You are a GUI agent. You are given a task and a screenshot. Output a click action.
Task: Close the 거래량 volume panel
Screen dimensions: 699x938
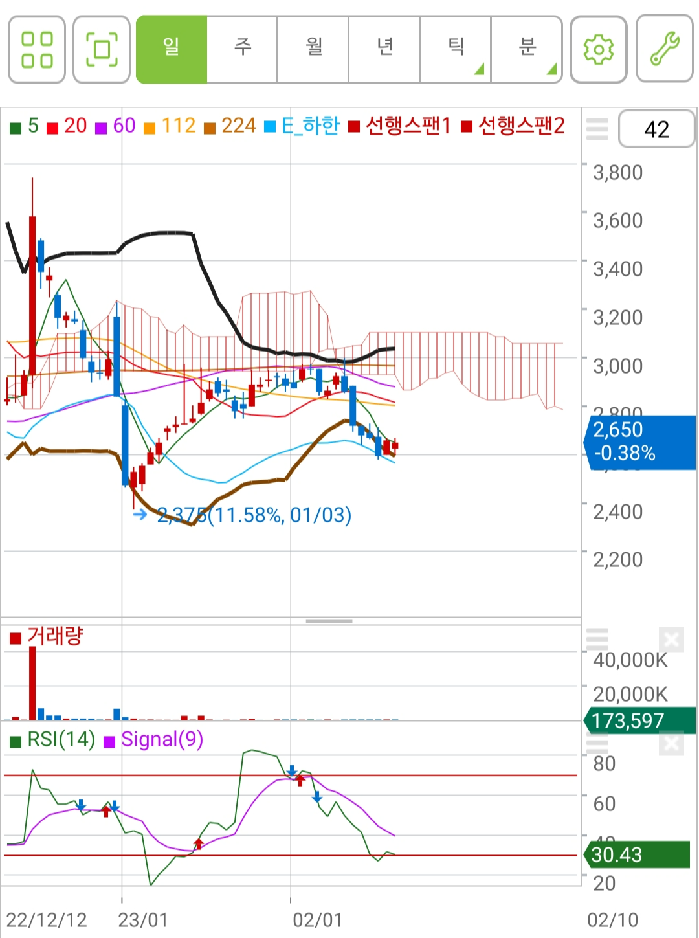pos(672,640)
